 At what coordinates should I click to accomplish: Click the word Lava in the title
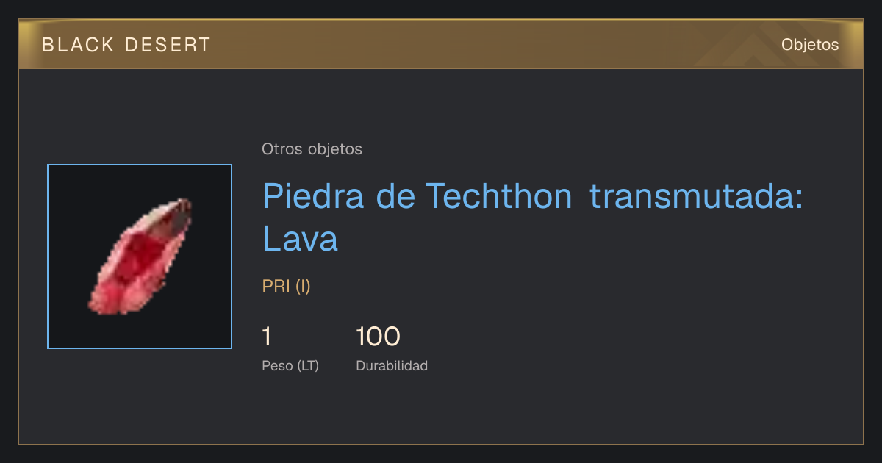pyautogui.click(x=300, y=238)
